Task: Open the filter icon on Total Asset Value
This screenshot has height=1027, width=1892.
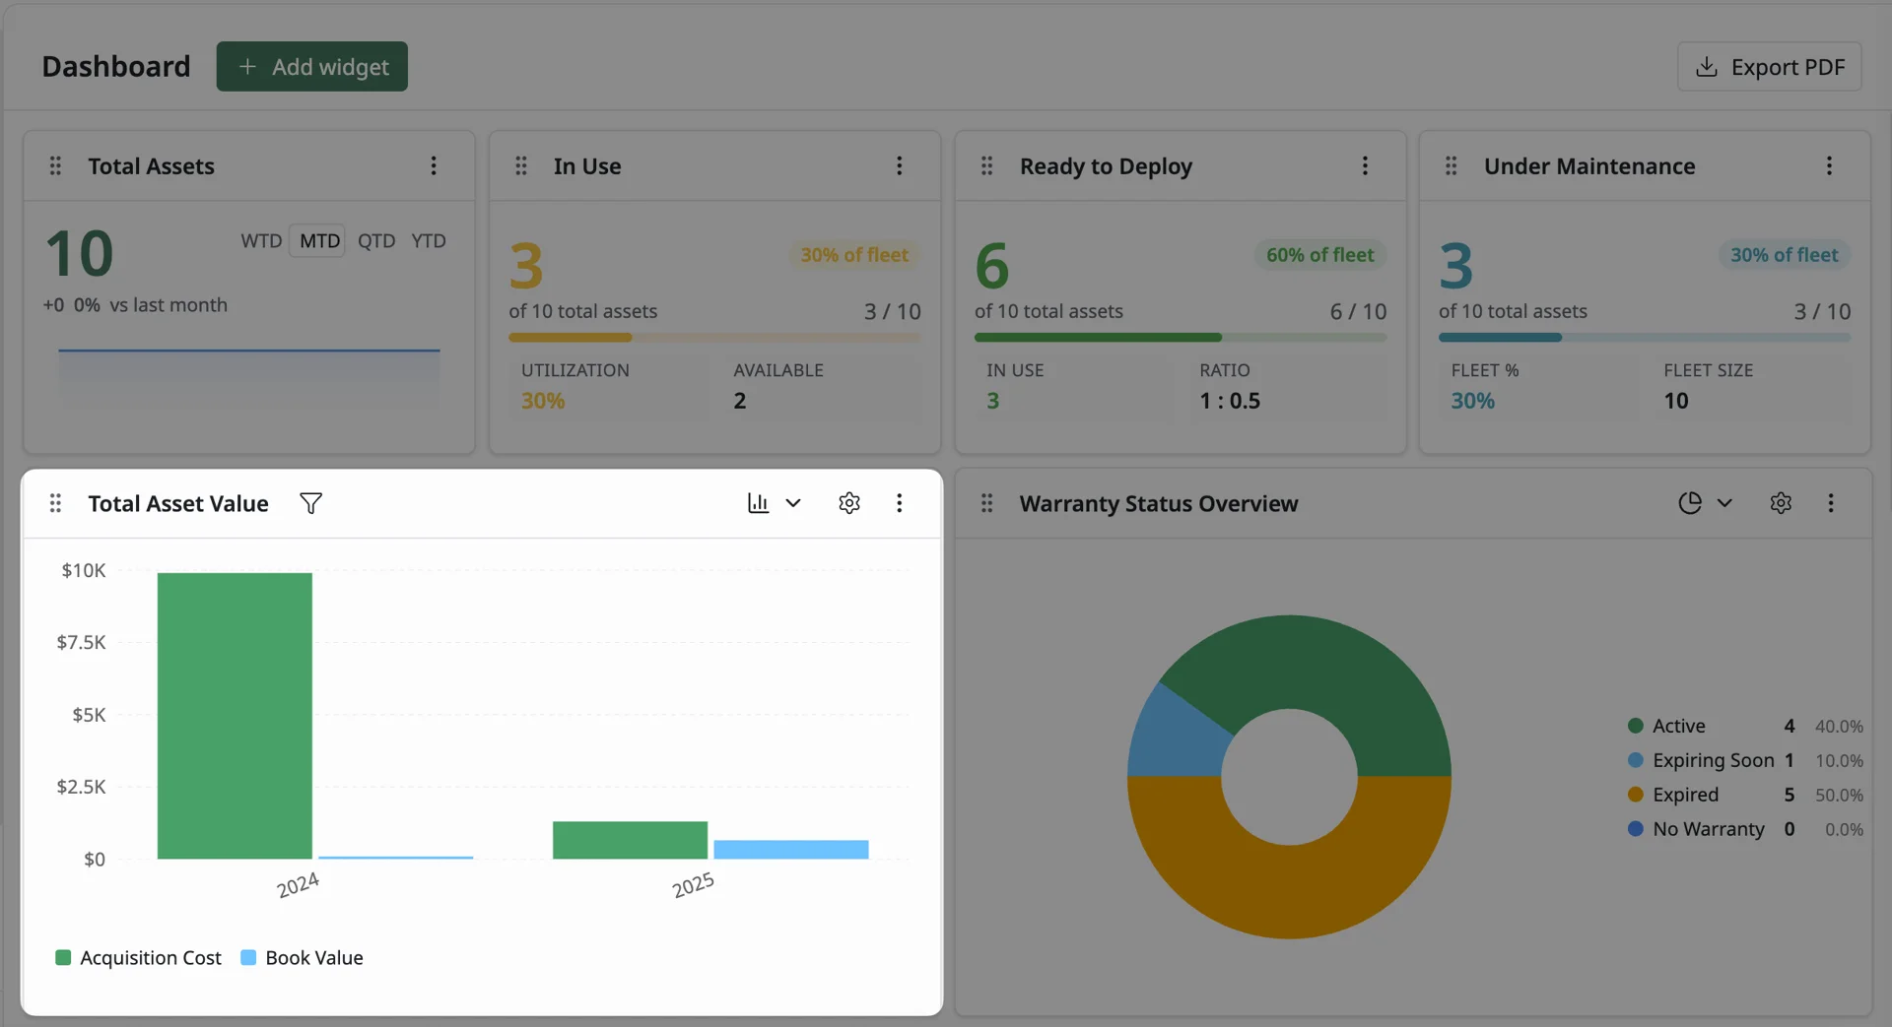Action: coord(310,503)
